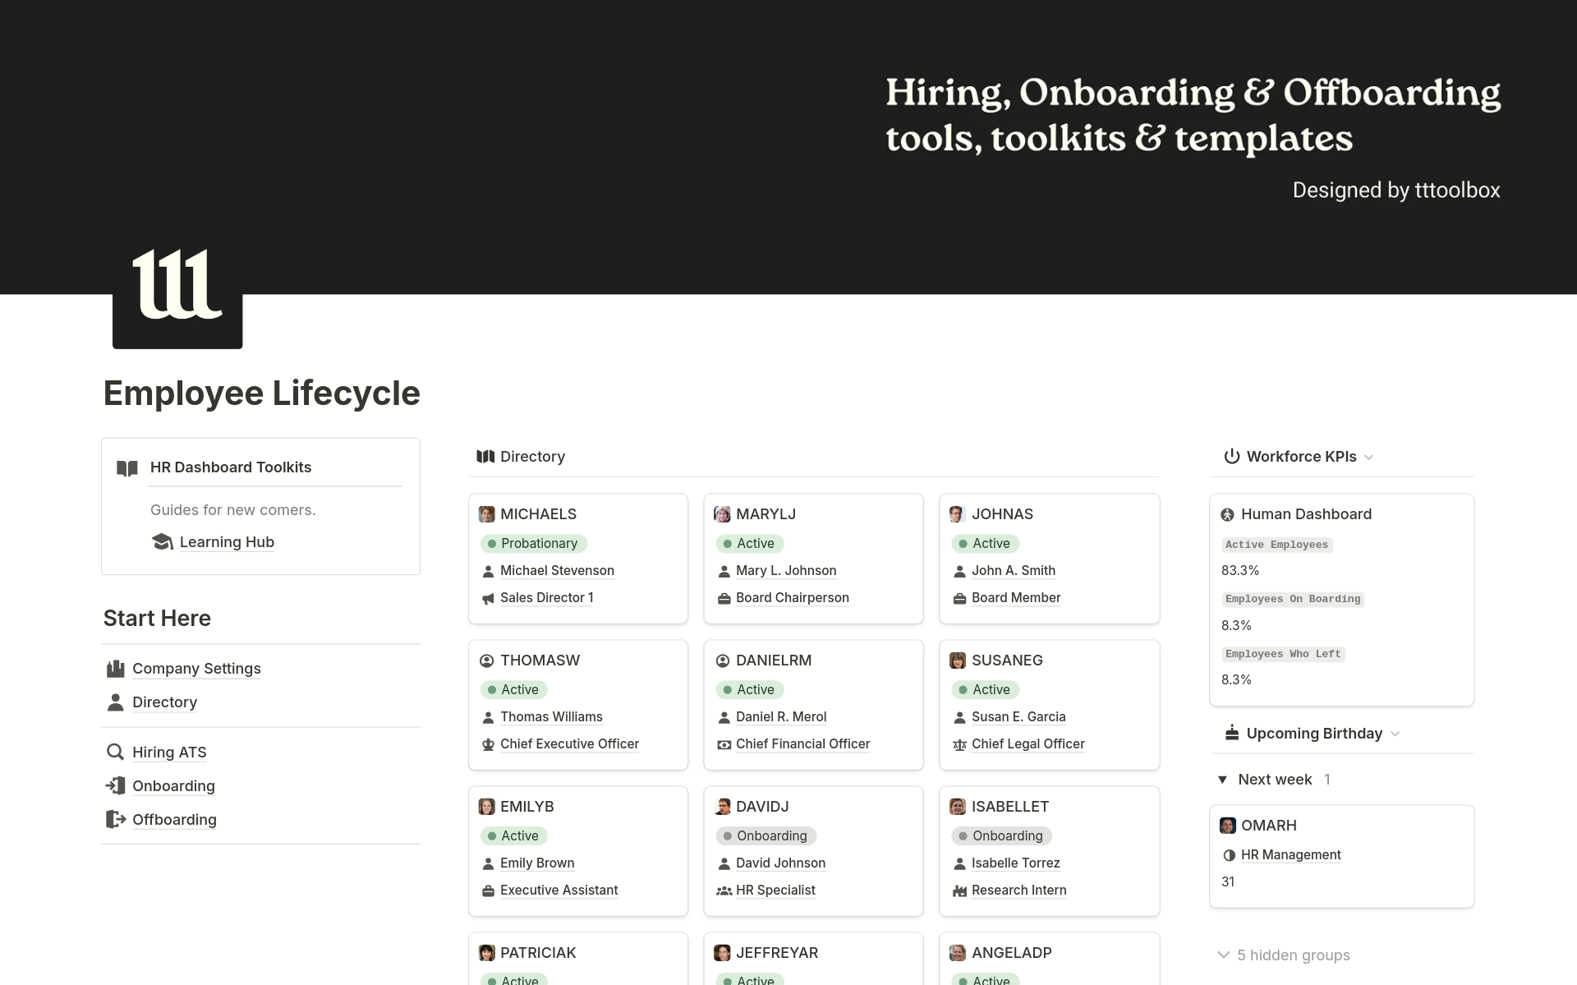Open the Workforce KPIs dropdown chevron
Viewport: 1577px width, 985px height.
[1368, 458]
